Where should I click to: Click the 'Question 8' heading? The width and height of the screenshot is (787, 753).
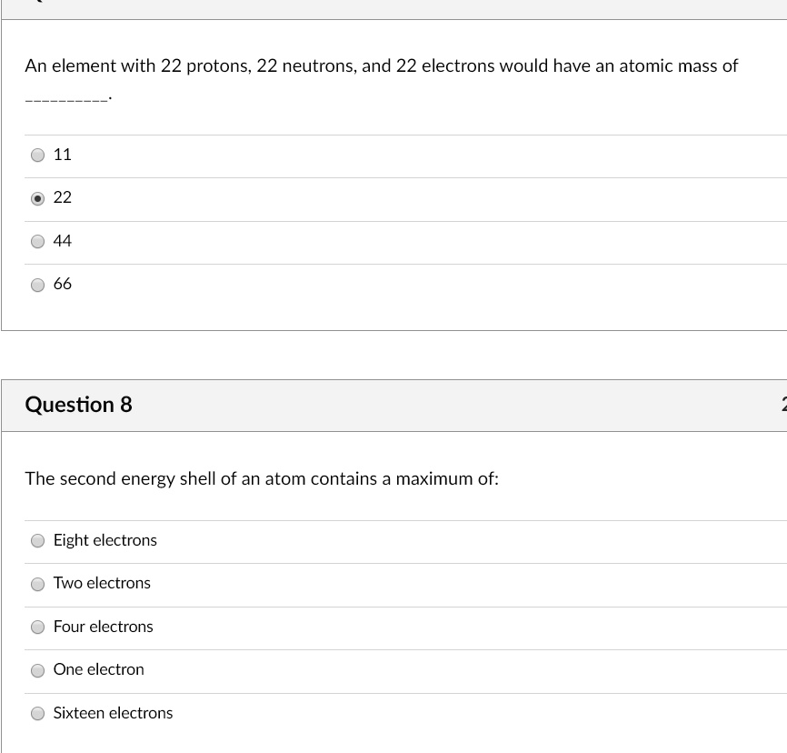(x=78, y=405)
